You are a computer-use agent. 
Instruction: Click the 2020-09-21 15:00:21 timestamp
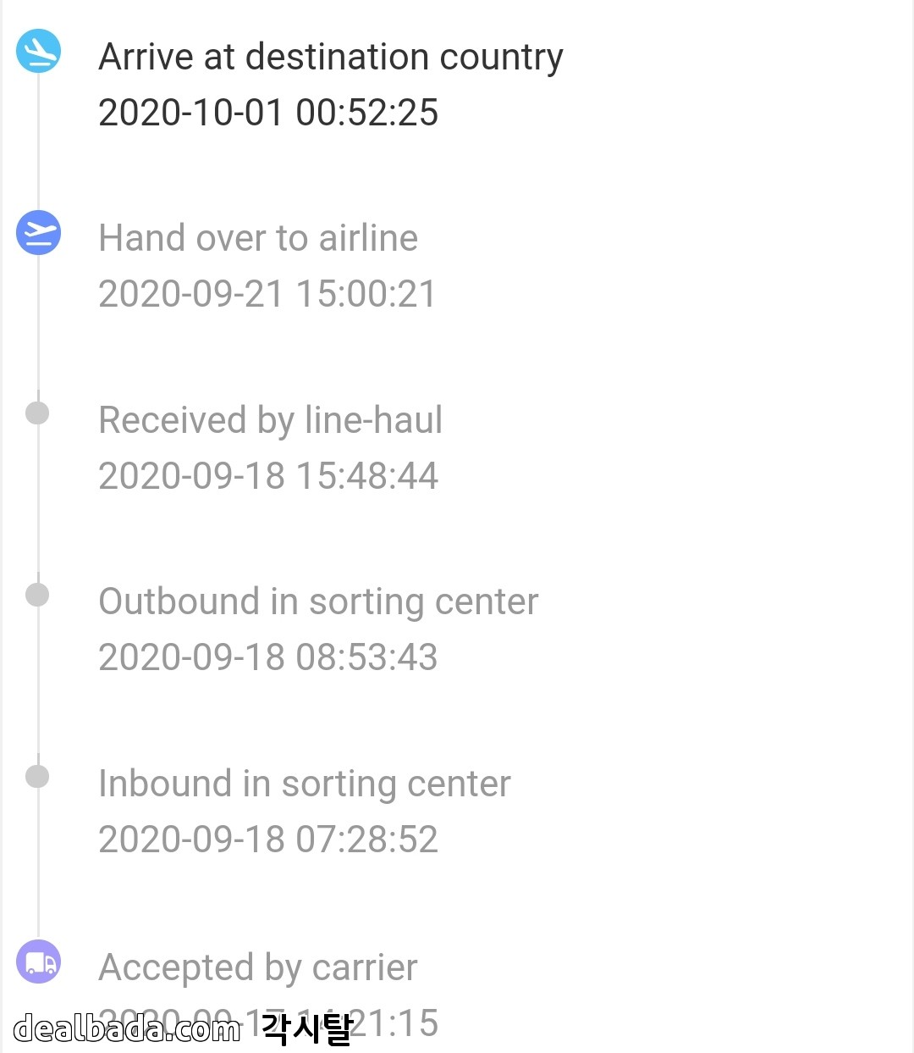pos(267,294)
